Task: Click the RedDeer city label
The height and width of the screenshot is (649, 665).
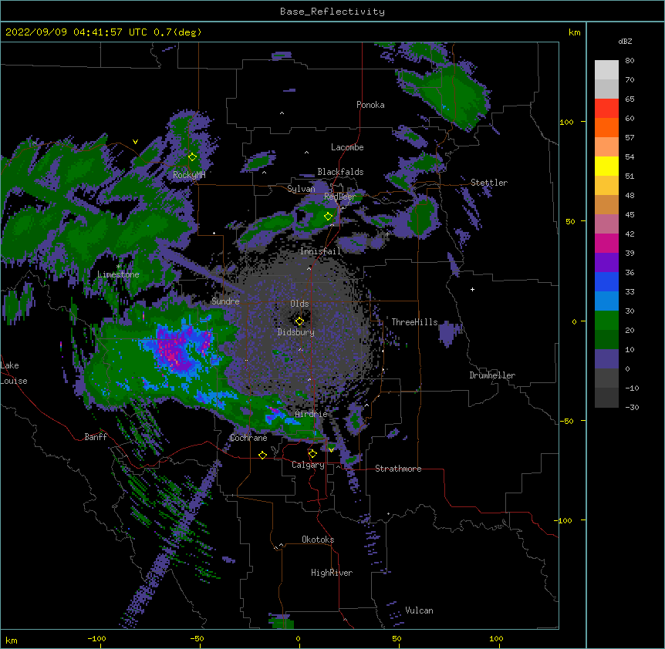Action: [x=340, y=197]
